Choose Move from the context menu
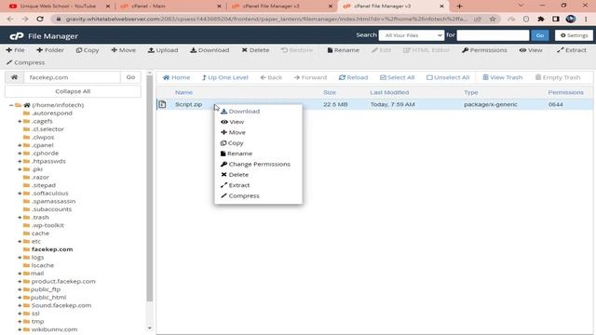This screenshot has height=335, width=596. [x=234, y=132]
